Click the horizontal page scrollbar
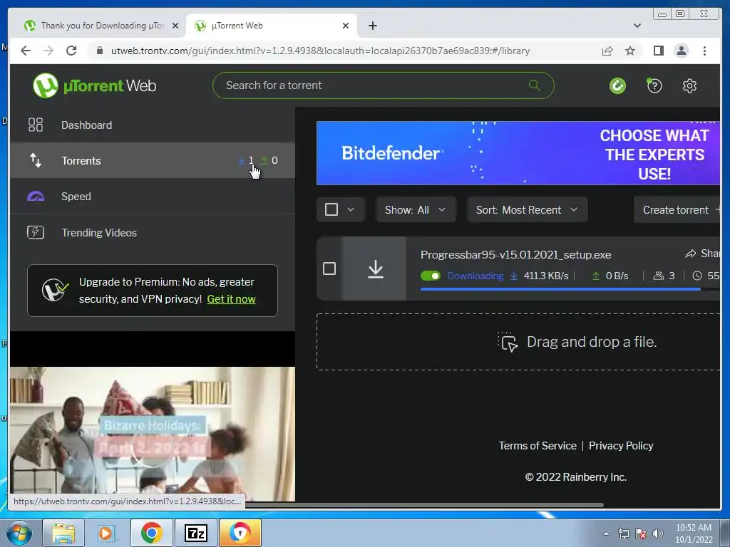730x547 pixels. point(423,505)
